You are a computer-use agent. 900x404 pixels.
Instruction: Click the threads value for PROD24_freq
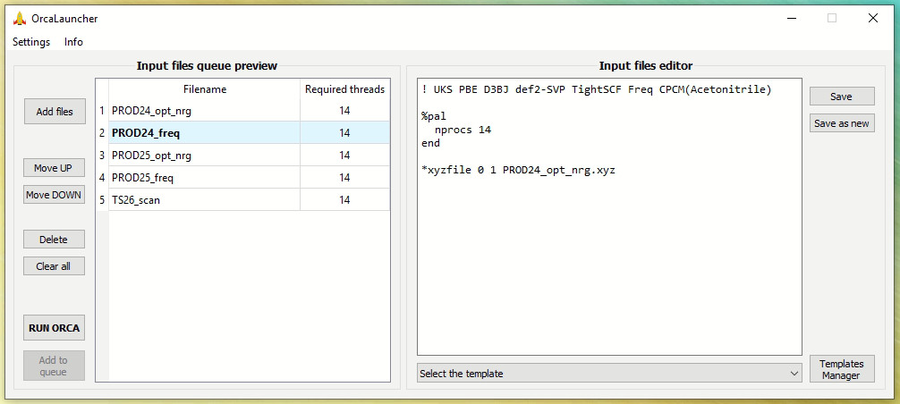point(345,133)
